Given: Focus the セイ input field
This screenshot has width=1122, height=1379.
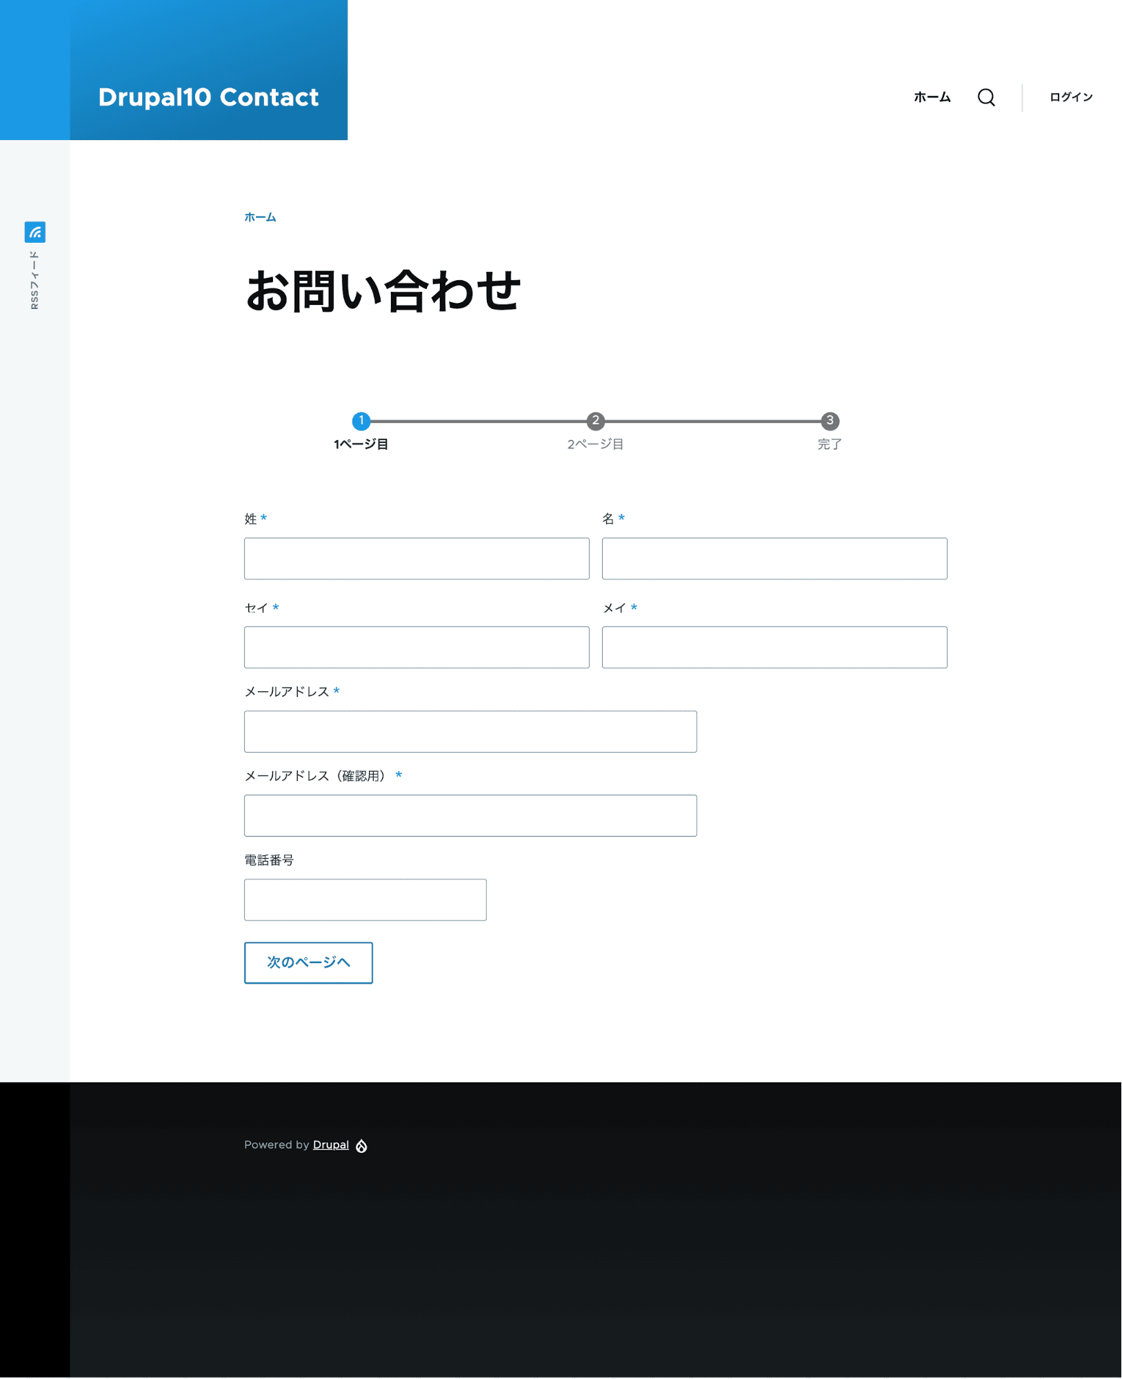Looking at the screenshot, I should pyautogui.click(x=417, y=647).
